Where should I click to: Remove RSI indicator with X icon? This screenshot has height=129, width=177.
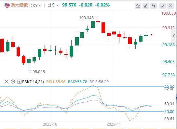[x=7, y=82]
